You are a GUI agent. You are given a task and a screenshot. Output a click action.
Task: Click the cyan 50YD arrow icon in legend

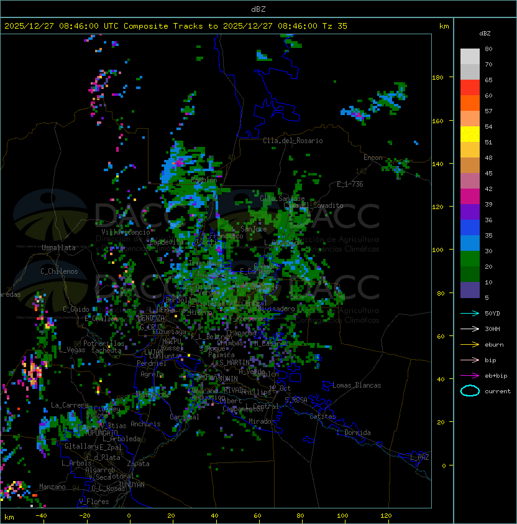coord(470,314)
